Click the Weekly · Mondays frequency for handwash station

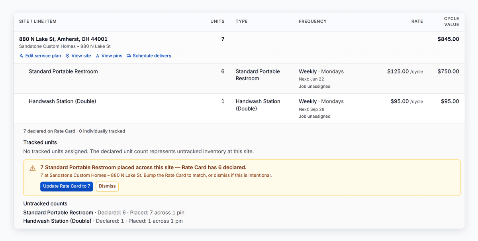coord(321,101)
